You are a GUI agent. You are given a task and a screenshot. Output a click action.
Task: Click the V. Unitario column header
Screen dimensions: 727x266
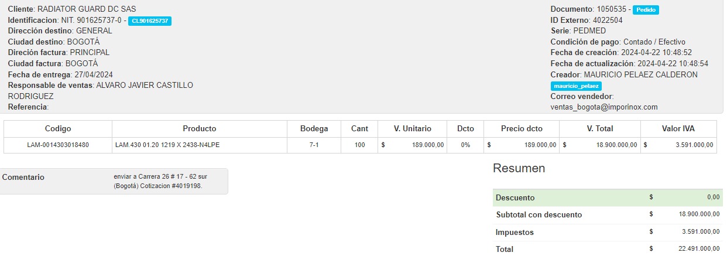pyautogui.click(x=413, y=129)
